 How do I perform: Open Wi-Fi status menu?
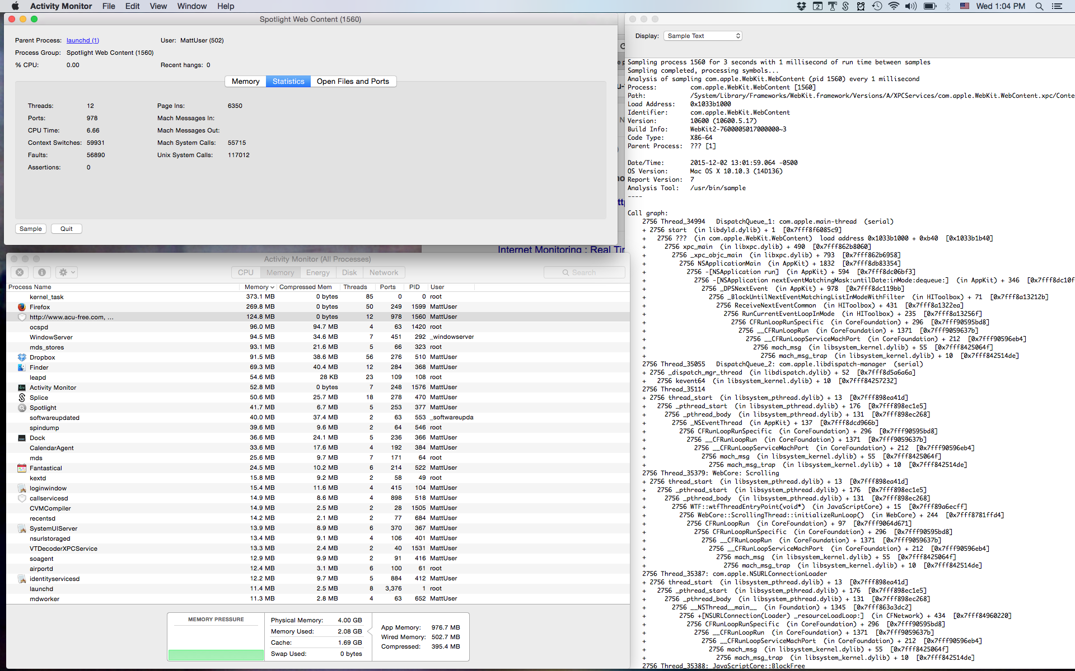click(x=894, y=6)
